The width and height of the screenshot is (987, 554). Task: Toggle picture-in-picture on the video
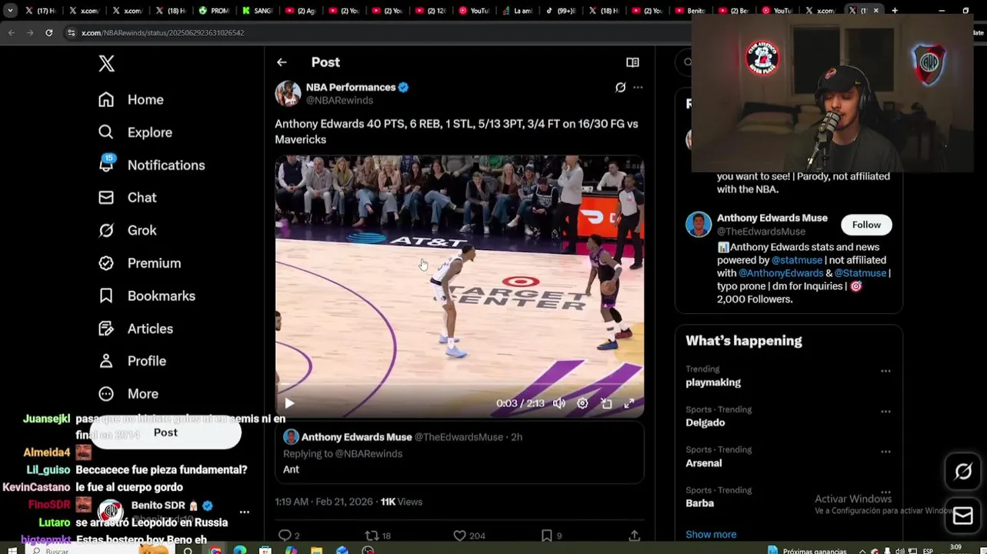606,403
